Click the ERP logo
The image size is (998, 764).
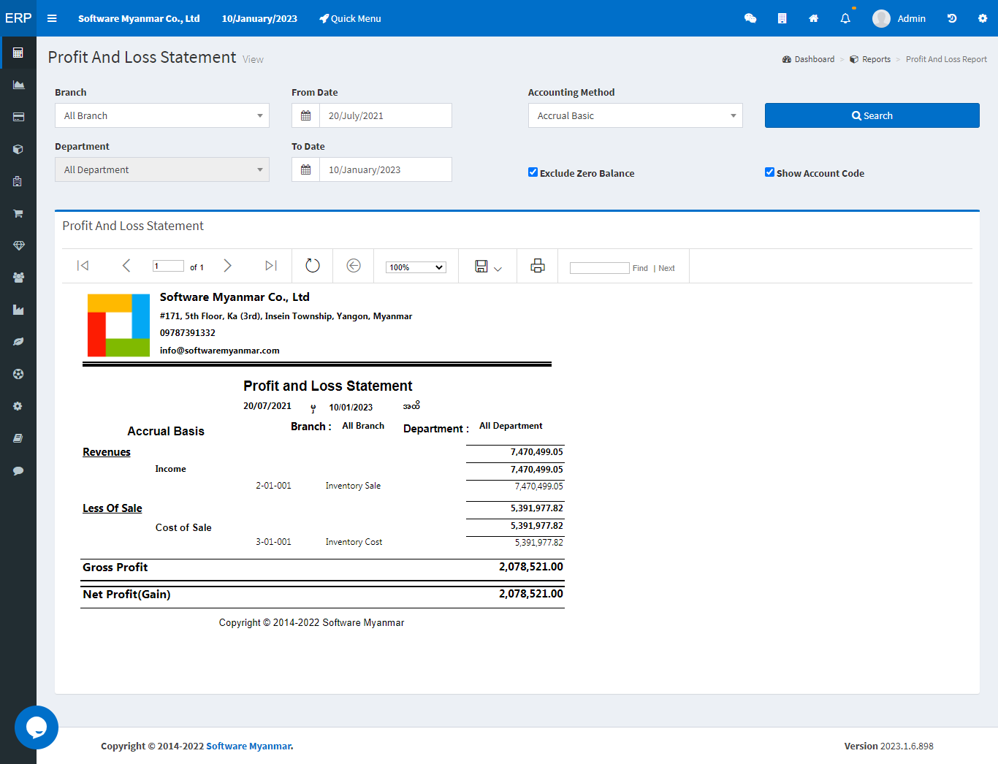(18, 18)
